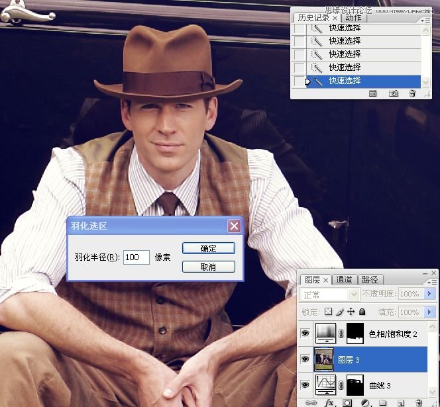This screenshot has width=440, height=407.
Task: Open the 填充 slider arrow
Action: point(429,312)
